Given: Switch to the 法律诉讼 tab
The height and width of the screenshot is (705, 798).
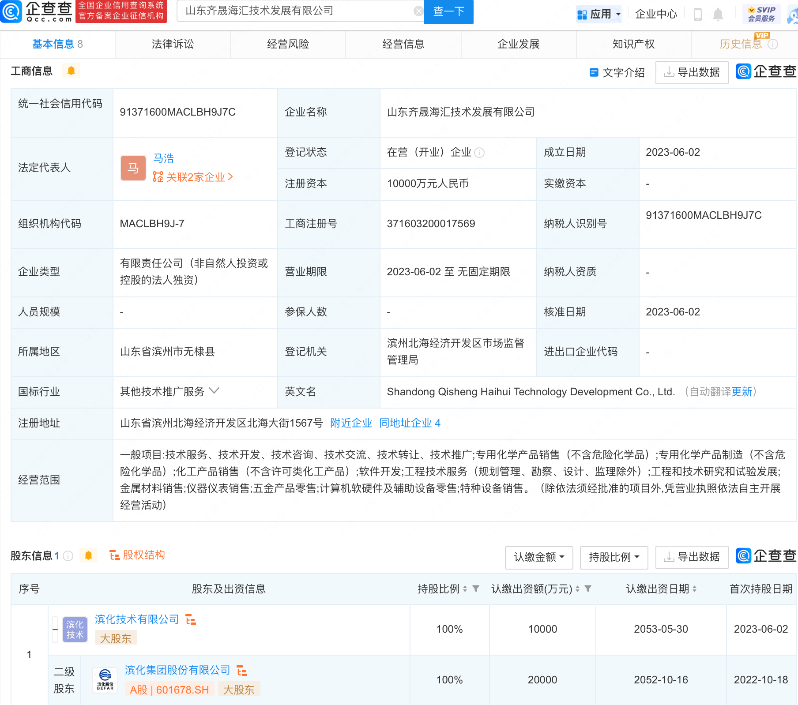Looking at the screenshot, I should pyautogui.click(x=173, y=44).
